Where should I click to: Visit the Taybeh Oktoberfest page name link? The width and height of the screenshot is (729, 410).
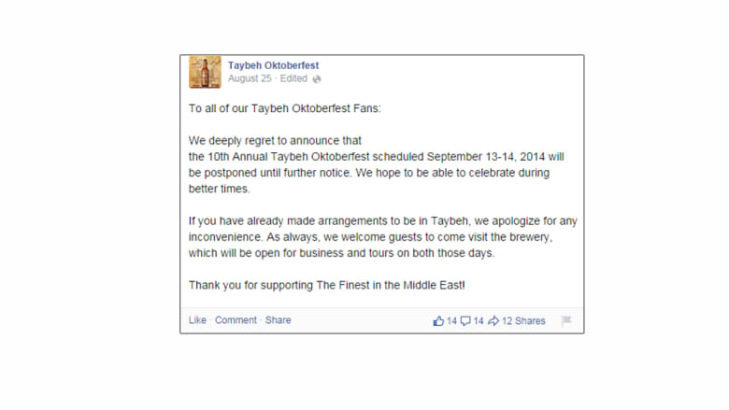273,65
